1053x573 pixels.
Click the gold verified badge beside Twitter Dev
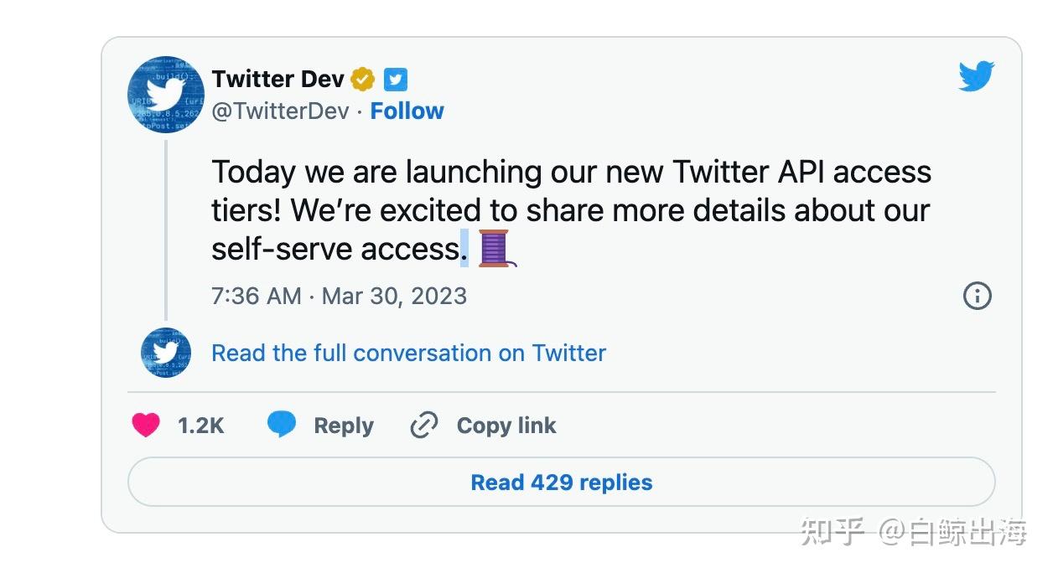click(361, 79)
